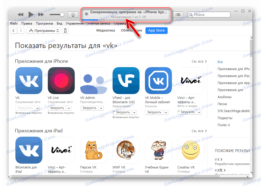Click Загрузить button for VFeed
This screenshot has height=186, width=261.
[122, 112]
